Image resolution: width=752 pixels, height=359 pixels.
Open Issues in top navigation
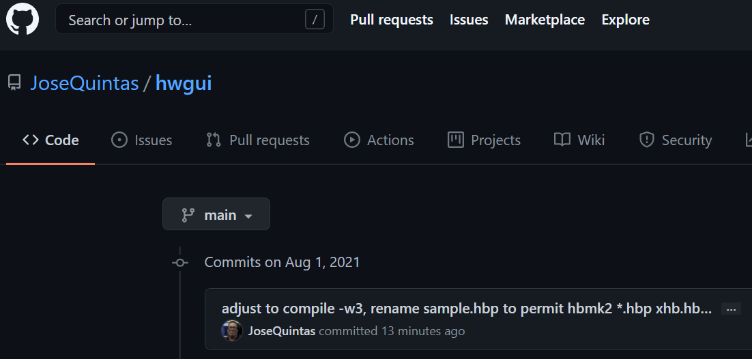[469, 20]
